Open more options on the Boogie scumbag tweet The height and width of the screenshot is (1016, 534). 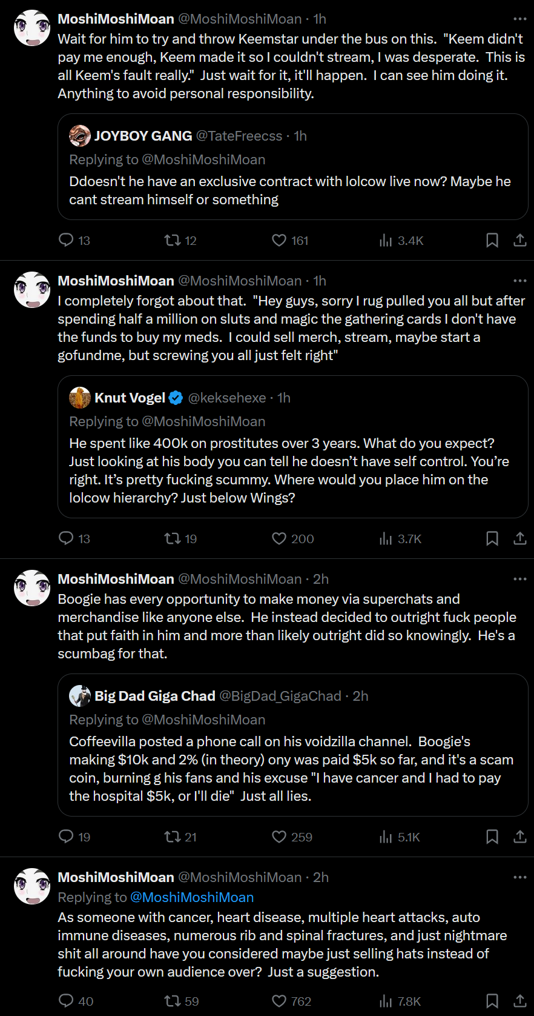(x=520, y=579)
